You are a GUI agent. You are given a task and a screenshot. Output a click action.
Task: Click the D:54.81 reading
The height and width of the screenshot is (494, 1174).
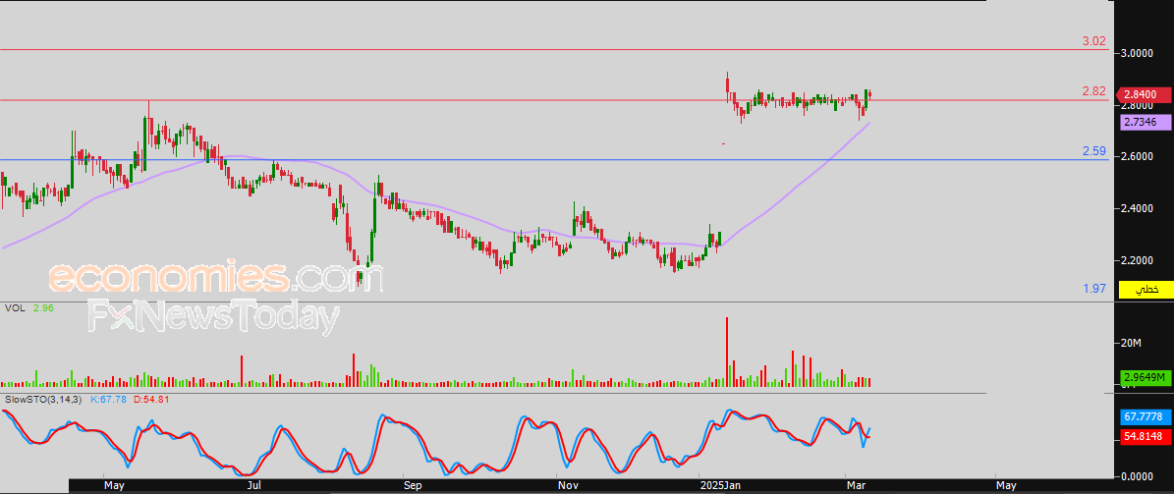point(151,399)
